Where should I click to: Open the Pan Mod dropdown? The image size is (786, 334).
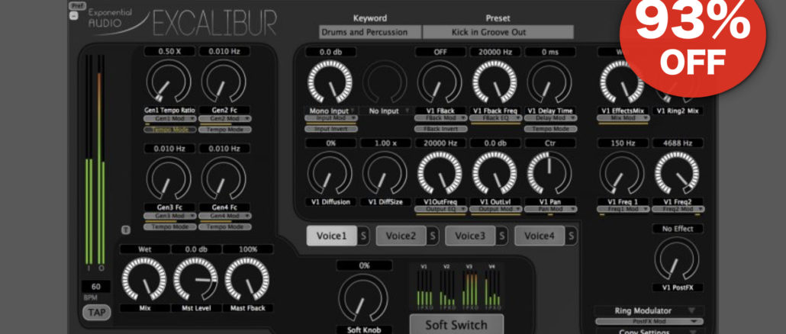(550, 209)
